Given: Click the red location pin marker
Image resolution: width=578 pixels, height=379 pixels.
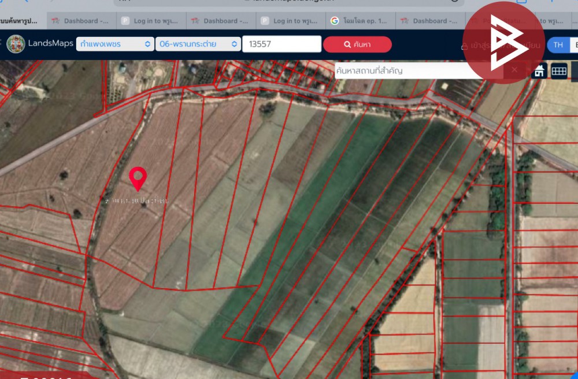Looking at the screenshot, I should pos(138,179).
